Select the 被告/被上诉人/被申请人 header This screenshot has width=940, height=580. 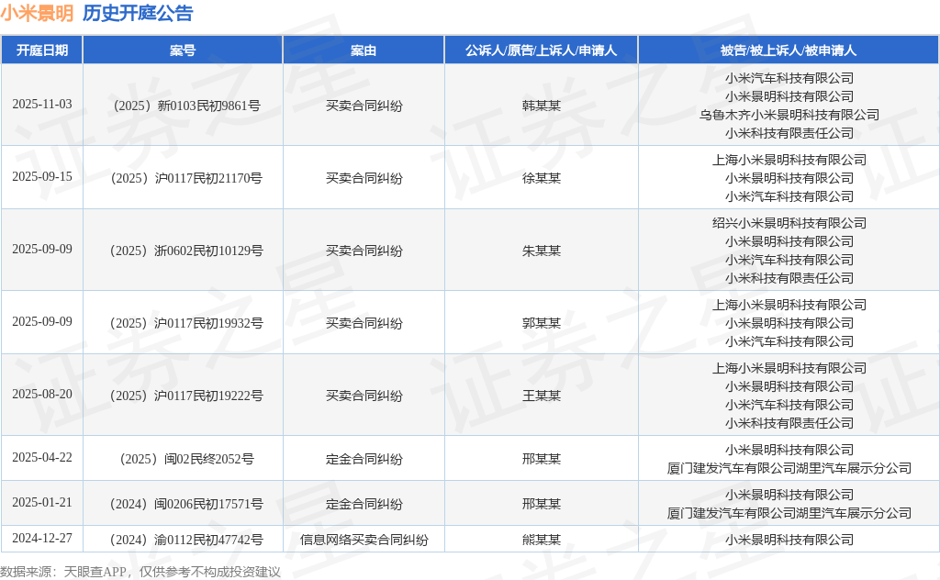click(789, 50)
